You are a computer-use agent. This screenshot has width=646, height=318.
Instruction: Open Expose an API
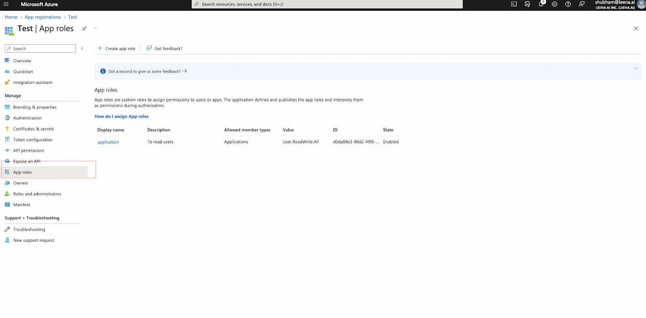point(27,161)
